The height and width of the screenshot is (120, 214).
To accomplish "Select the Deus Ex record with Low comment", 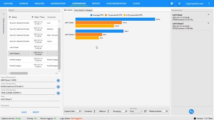I will tap(33, 23).
